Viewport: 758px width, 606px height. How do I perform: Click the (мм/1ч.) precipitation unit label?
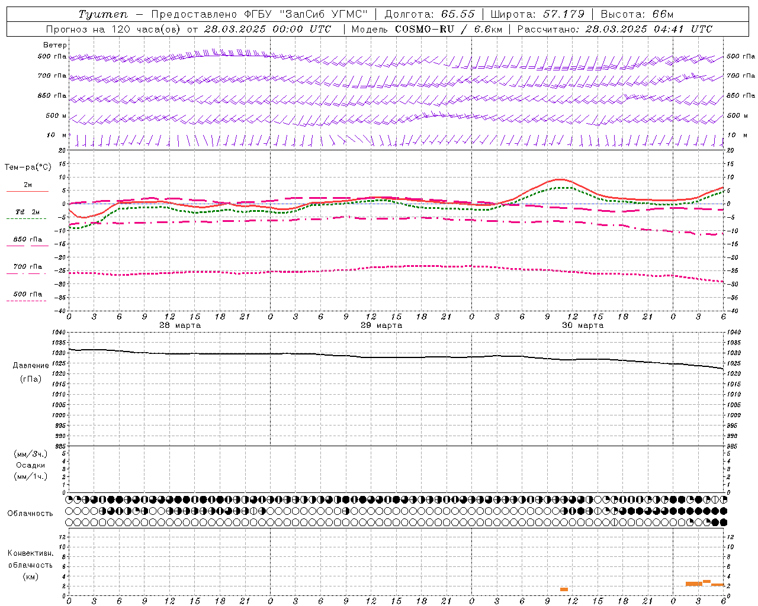point(31,476)
